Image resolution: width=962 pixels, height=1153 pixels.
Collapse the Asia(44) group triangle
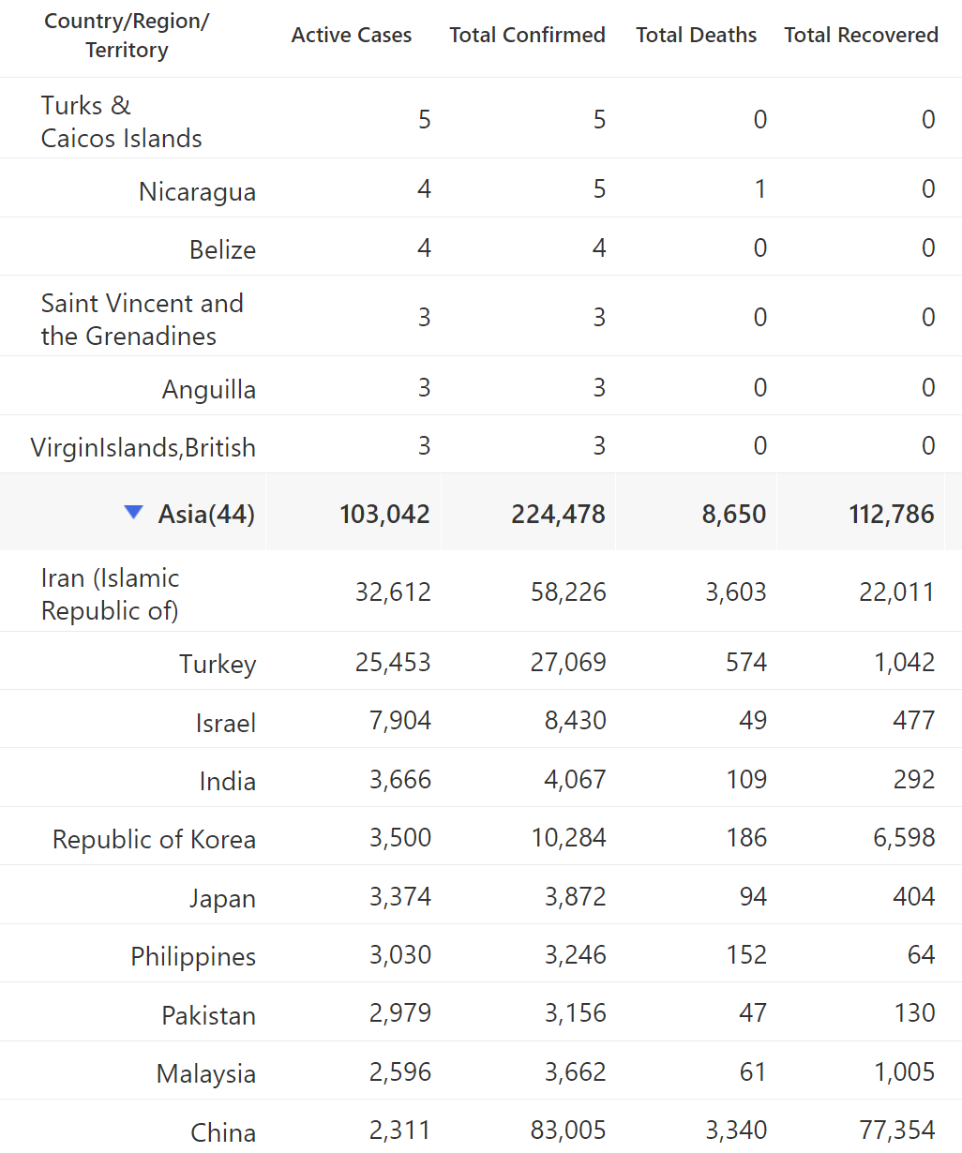(x=134, y=512)
